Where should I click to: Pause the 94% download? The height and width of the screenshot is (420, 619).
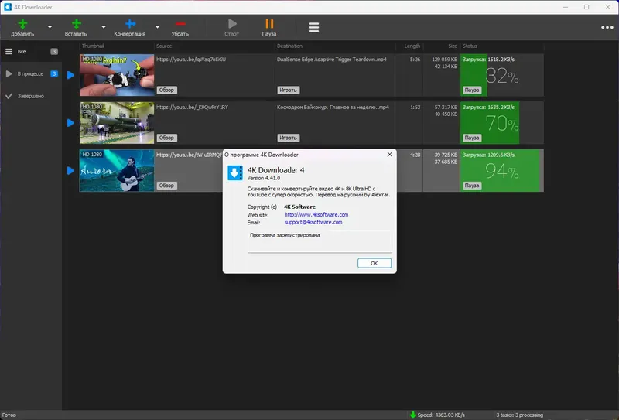(472, 185)
